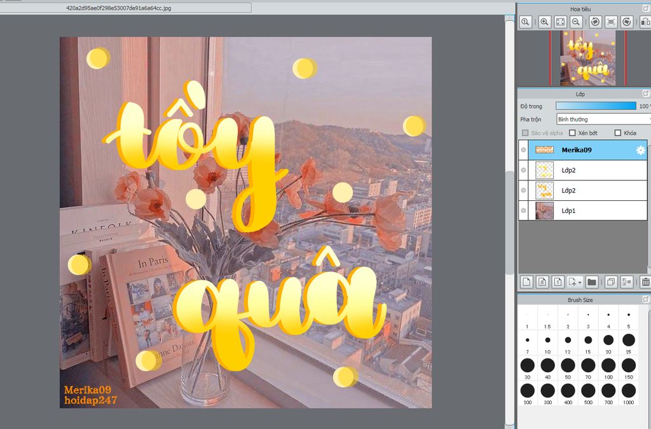Undock the Hoa tiêu navigator panel
651x429 pixels.
[x=646, y=8]
